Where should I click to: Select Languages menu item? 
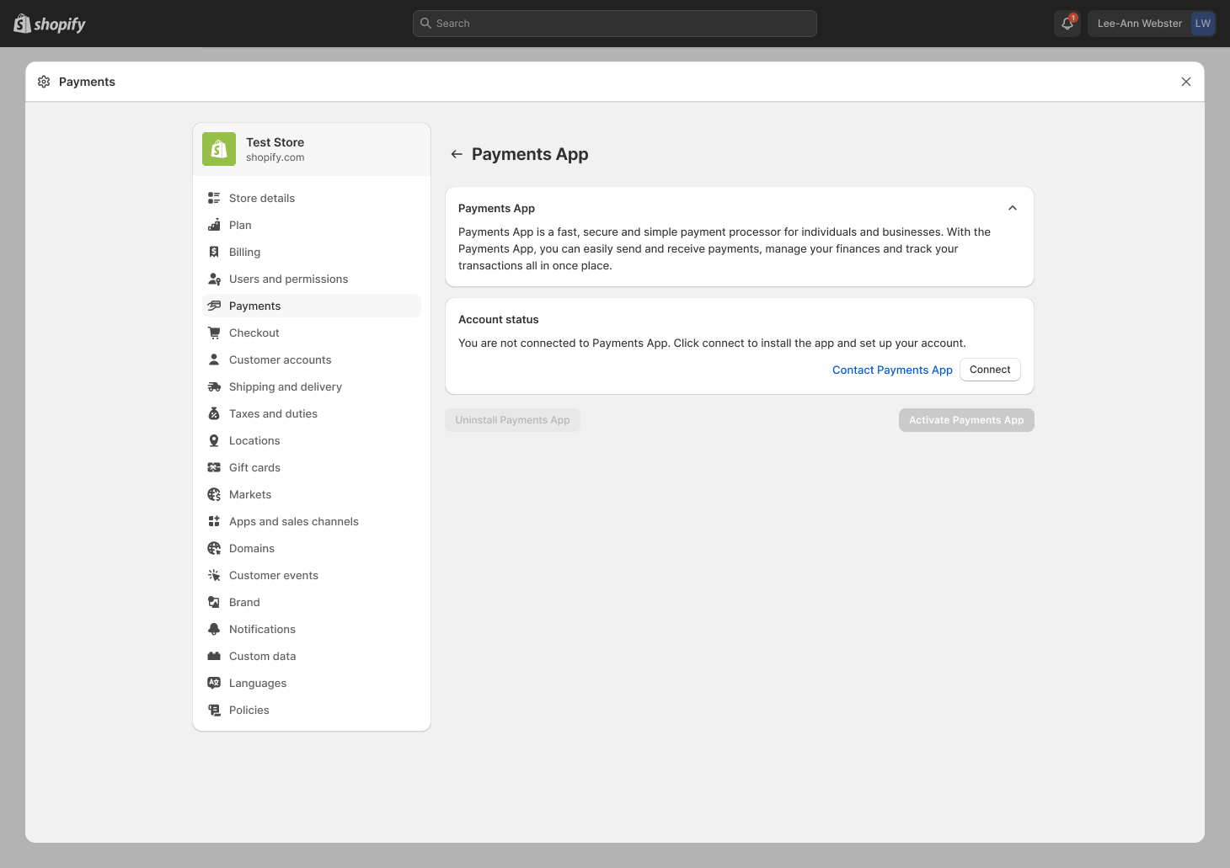(x=312, y=683)
